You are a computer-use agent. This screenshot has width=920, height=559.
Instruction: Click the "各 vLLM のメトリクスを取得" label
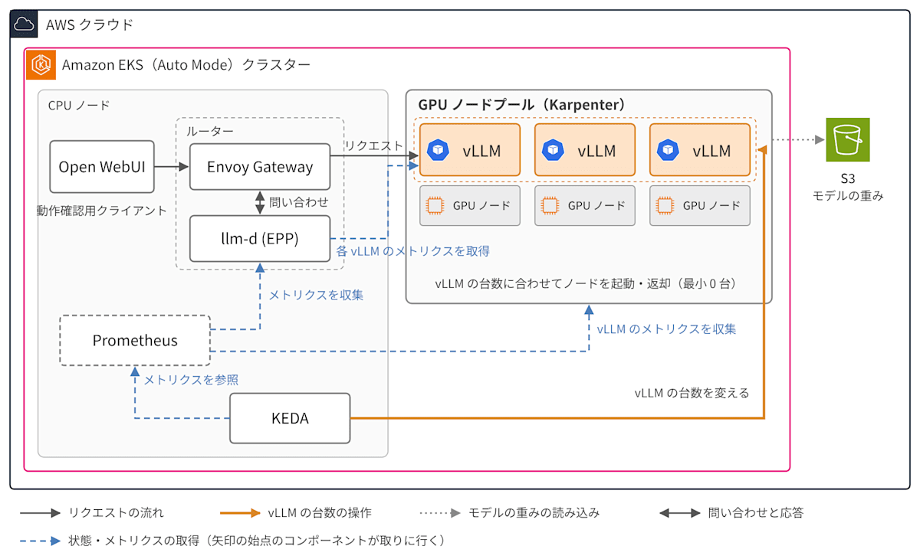pyautogui.click(x=413, y=251)
